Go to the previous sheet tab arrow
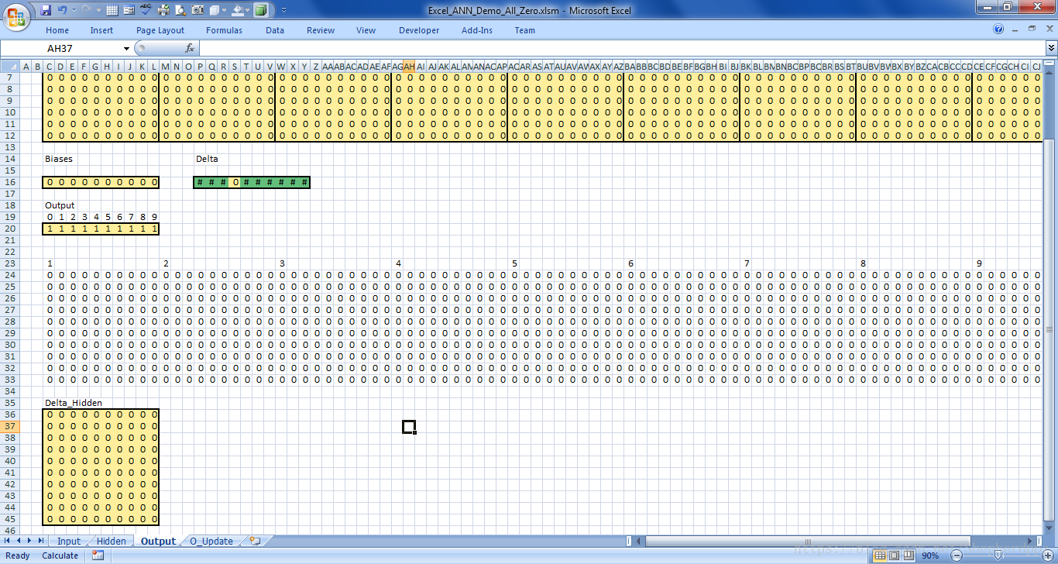This screenshot has height=564, width=1058. tap(19, 541)
